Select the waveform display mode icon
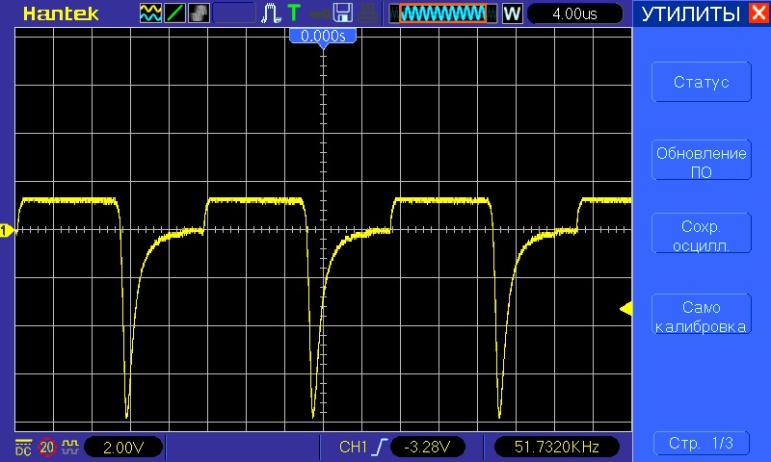Image resolution: width=771 pixels, height=462 pixels. (151, 13)
